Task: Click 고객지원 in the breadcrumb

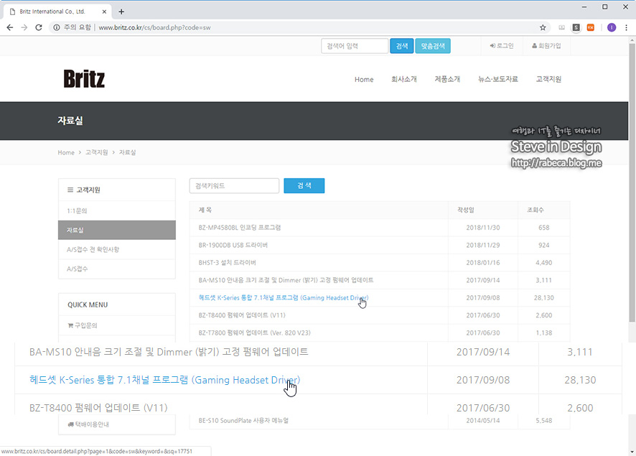Action: coord(96,152)
